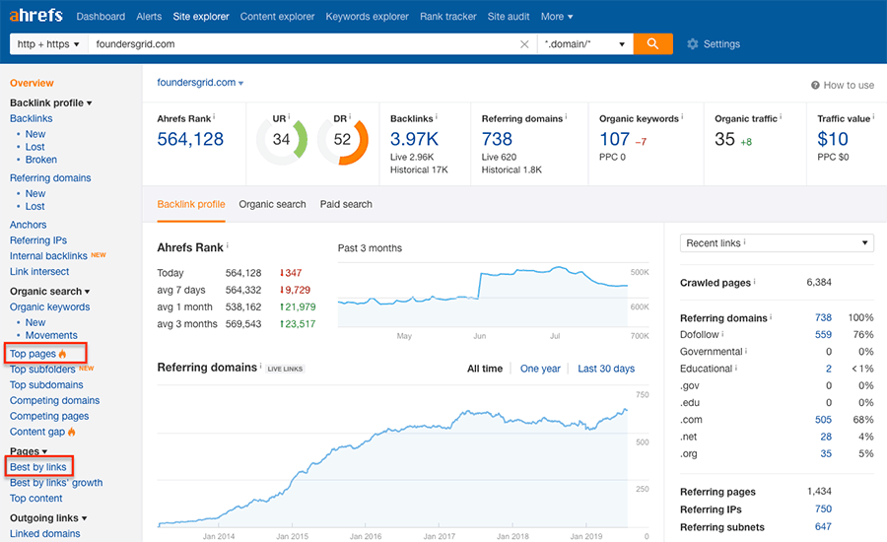
Task: Open the *.domain/* mode dropdown
Action: click(584, 44)
